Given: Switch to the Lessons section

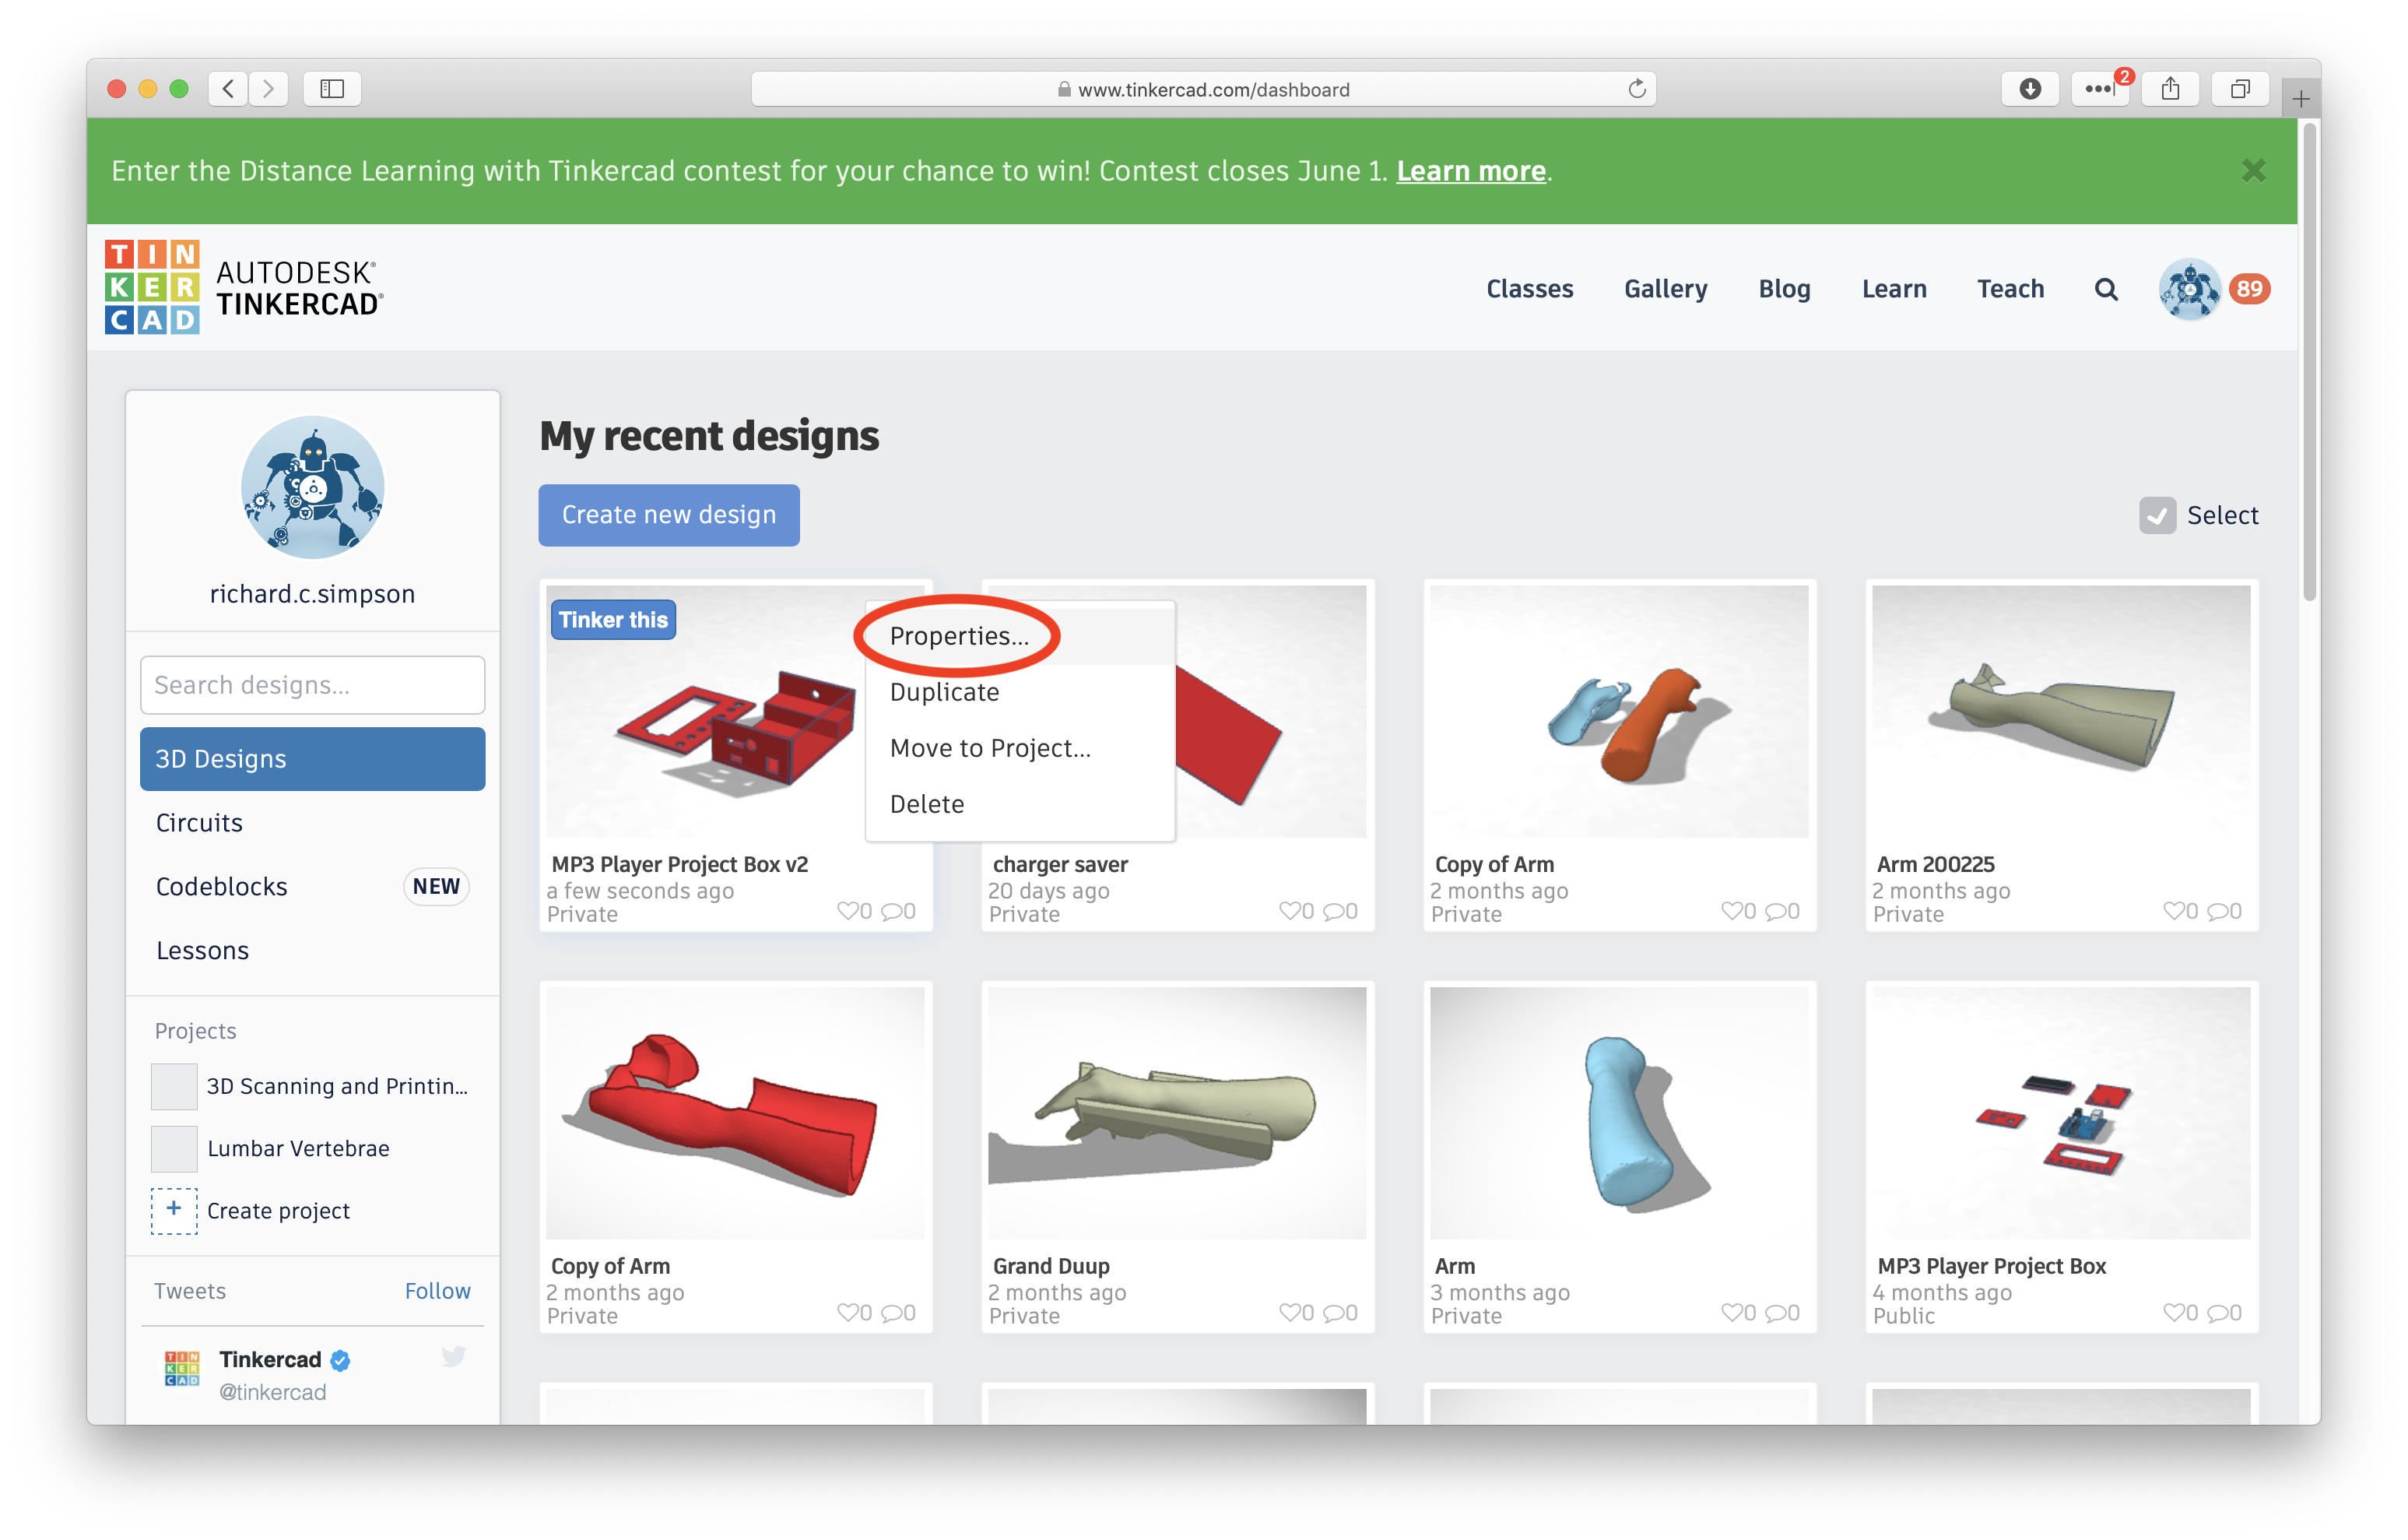Looking at the screenshot, I should click(202, 950).
